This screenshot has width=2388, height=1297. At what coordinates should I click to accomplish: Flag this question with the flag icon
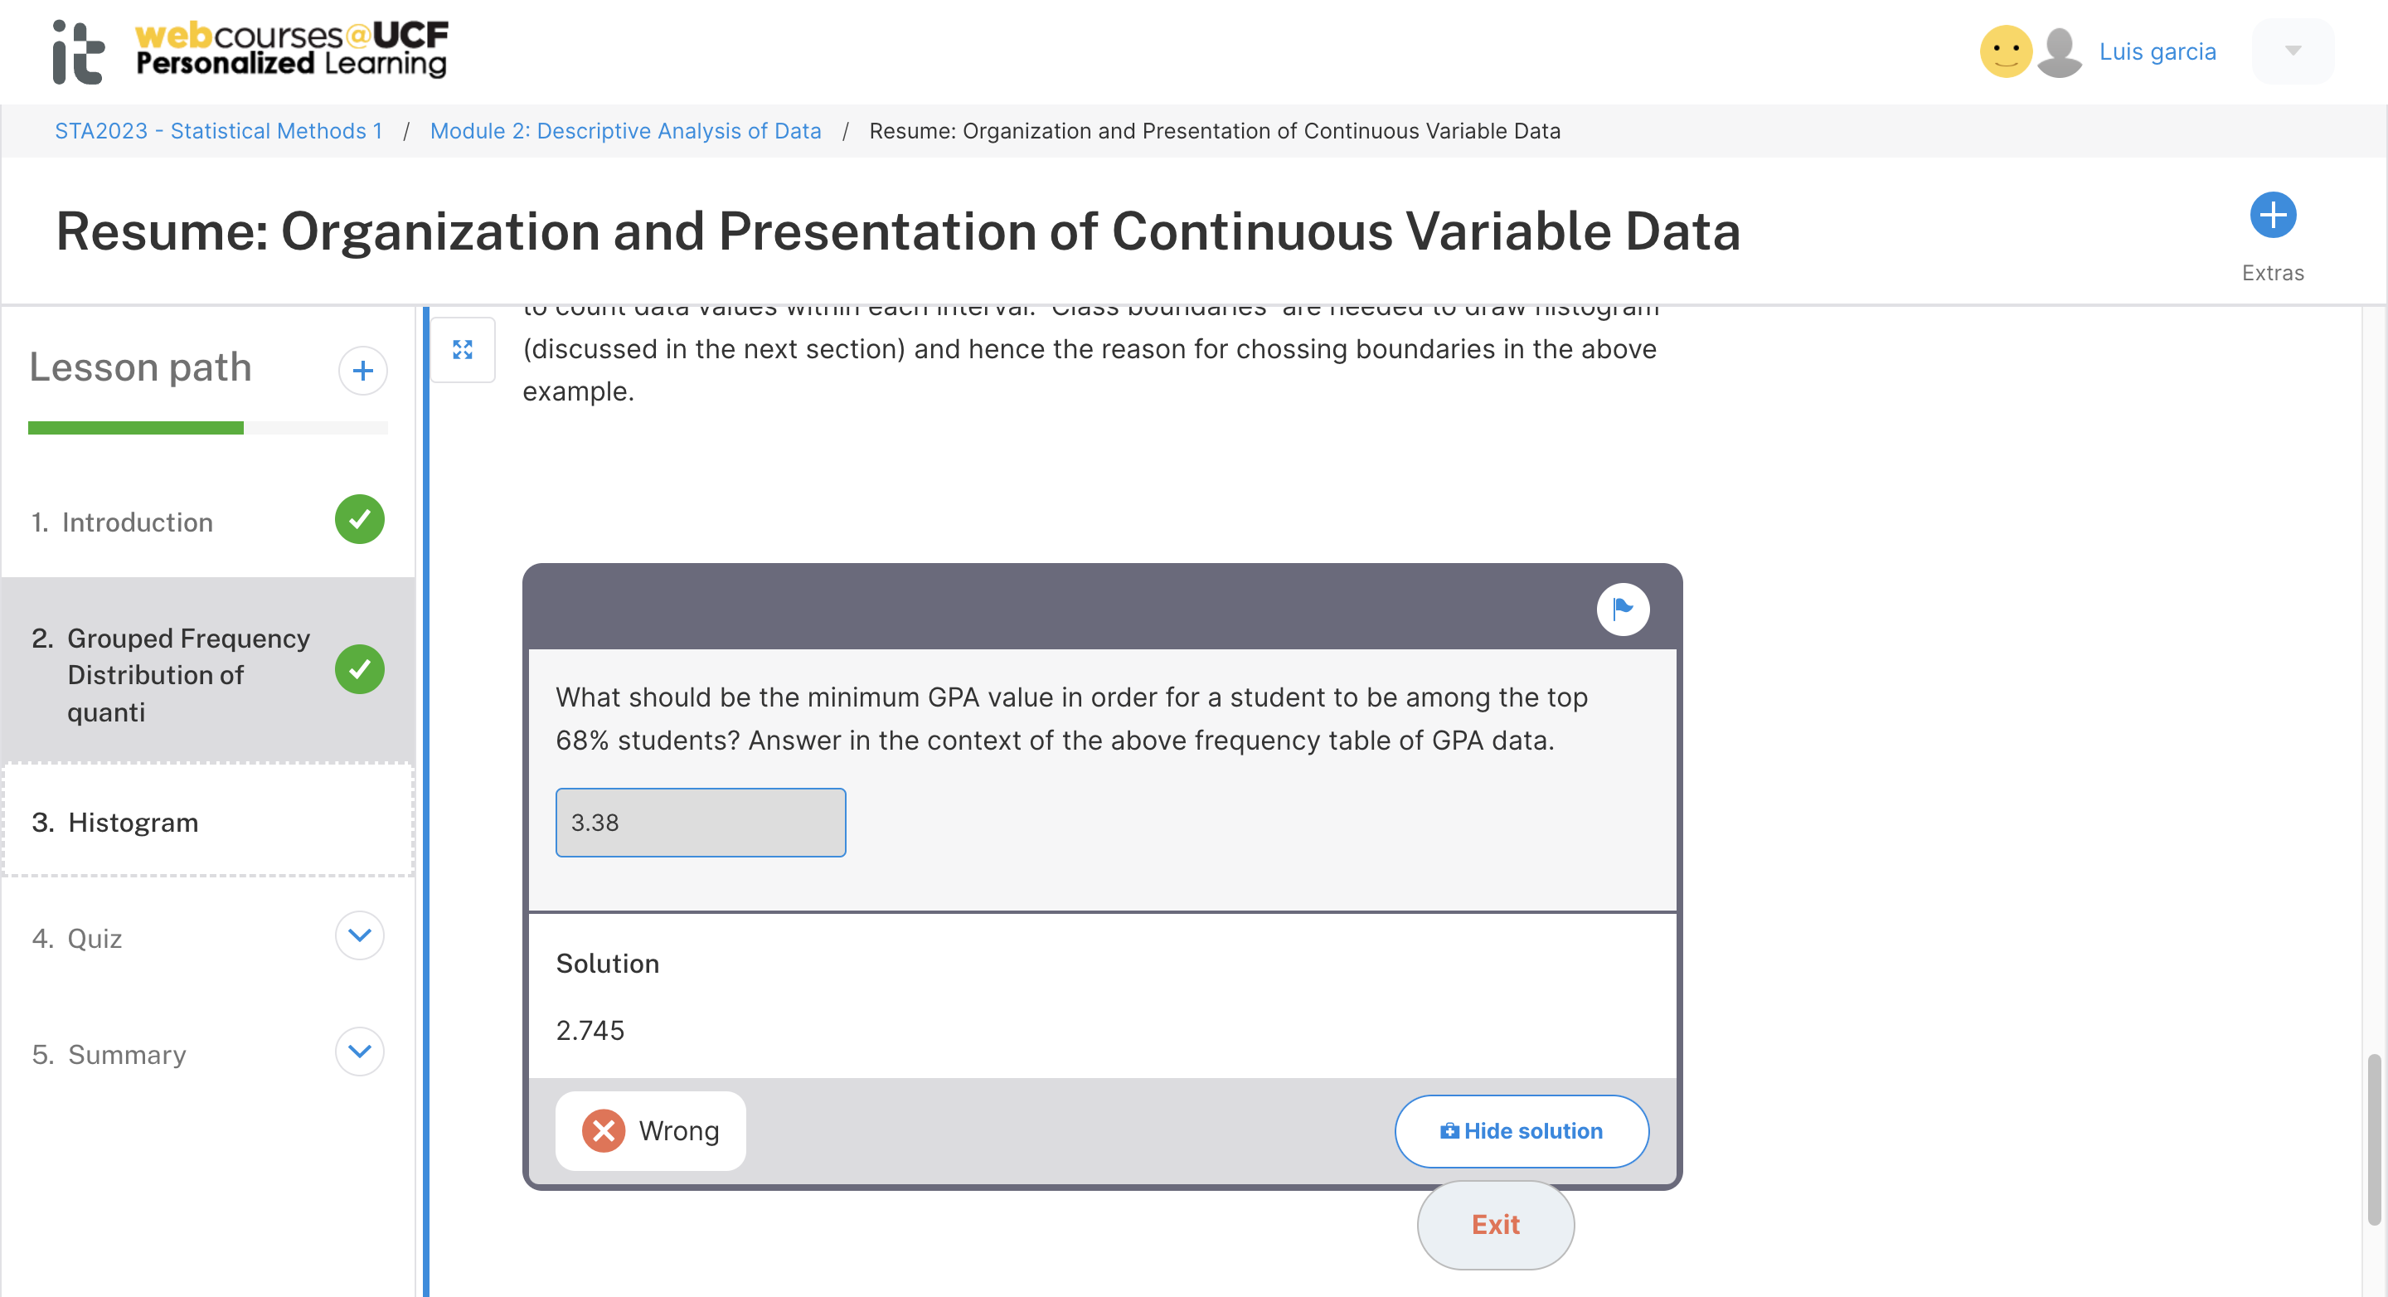point(1623,608)
